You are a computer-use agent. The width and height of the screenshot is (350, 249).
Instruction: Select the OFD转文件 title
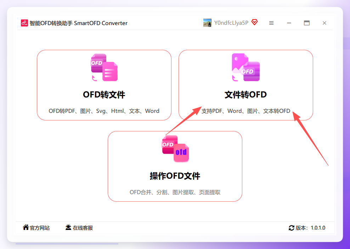[x=104, y=95]
